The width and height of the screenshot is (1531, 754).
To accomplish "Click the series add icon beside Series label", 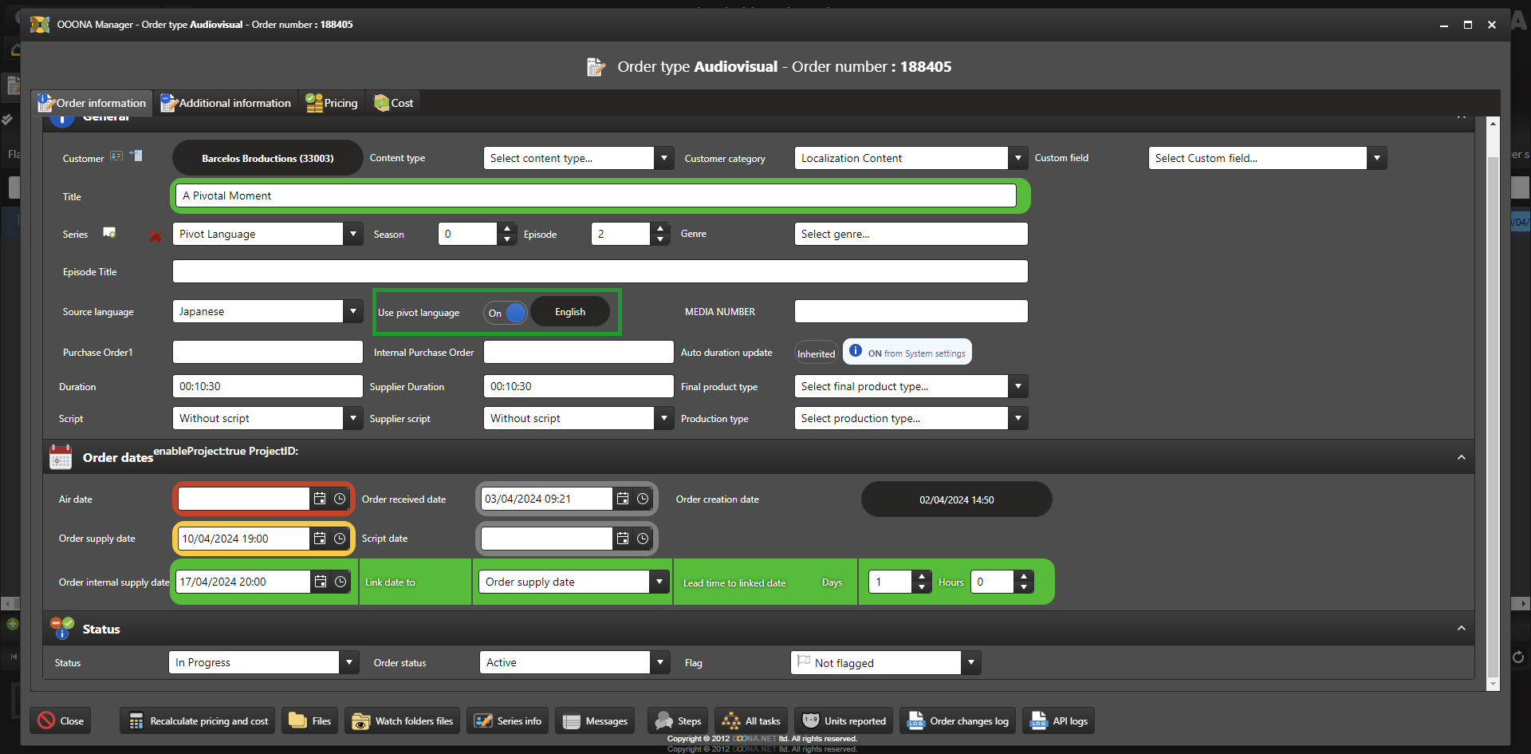I will (x=109, y=233).
